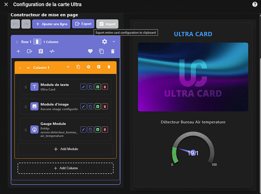Paste into Row 1 with clipboard icon
The height and width of the screenshot is (194, 261).
point(41,51)
